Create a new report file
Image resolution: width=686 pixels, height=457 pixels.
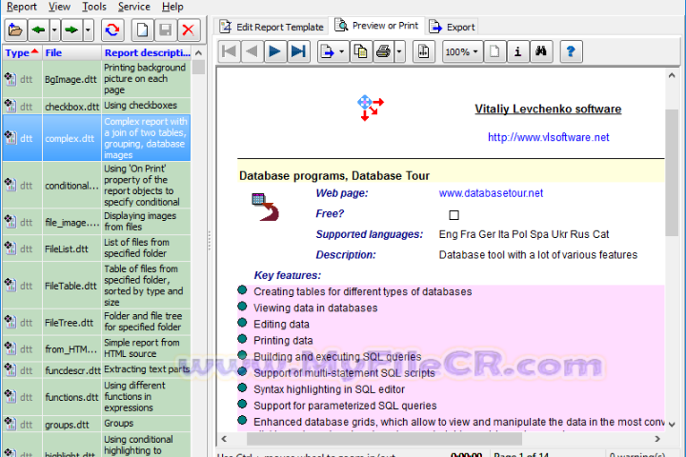click(143, 30)
